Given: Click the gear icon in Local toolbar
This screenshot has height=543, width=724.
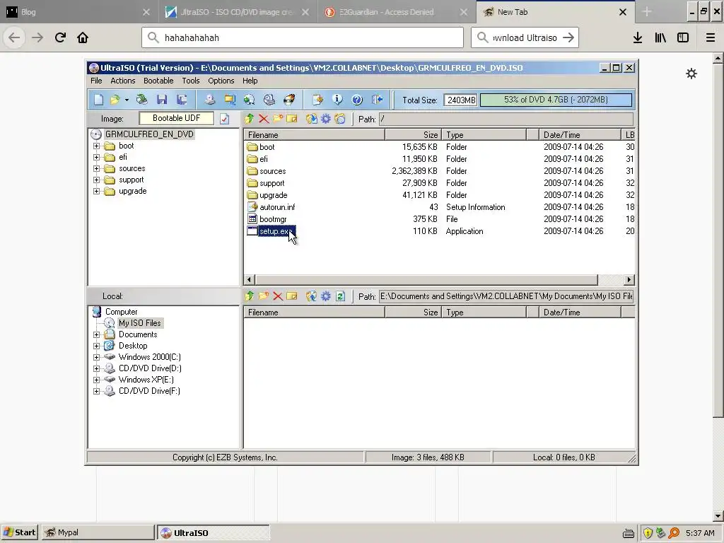Looking at the screenshot, I should (x=326, y=296).
